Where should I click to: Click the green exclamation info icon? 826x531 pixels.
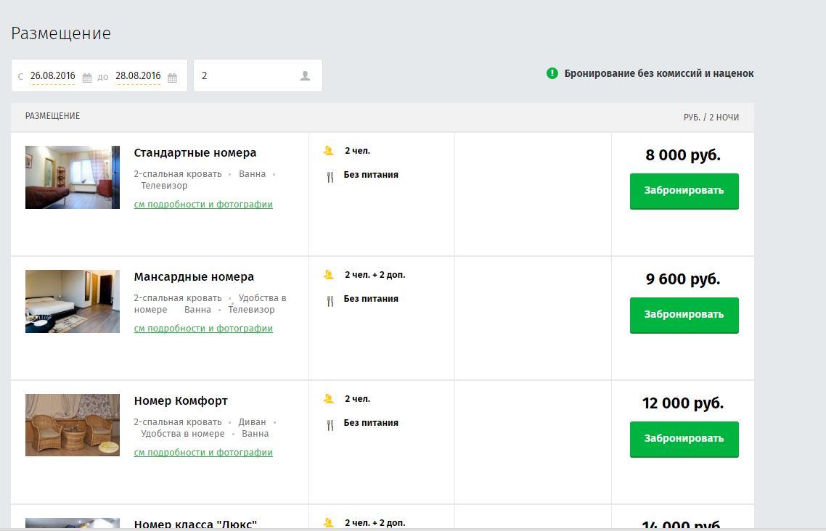552,73
